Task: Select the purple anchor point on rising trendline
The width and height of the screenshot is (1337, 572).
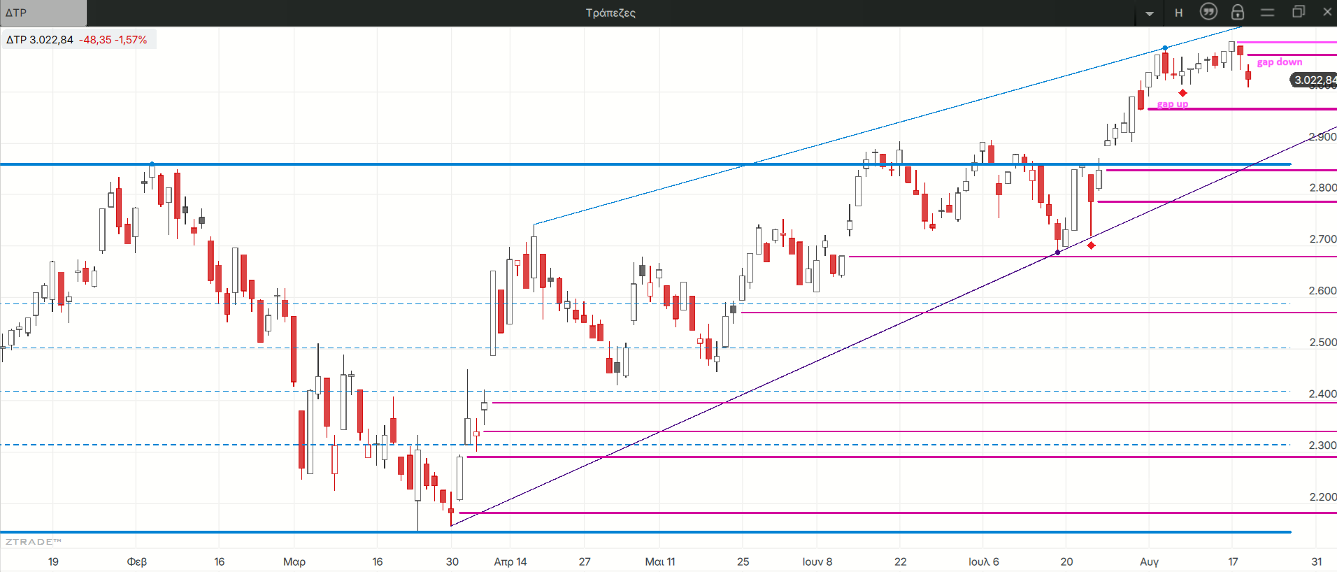Action: click(1057, 252)
